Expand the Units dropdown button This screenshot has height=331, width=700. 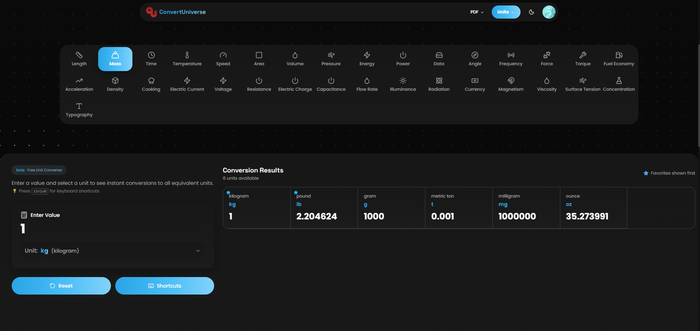(x=506, y=12)
